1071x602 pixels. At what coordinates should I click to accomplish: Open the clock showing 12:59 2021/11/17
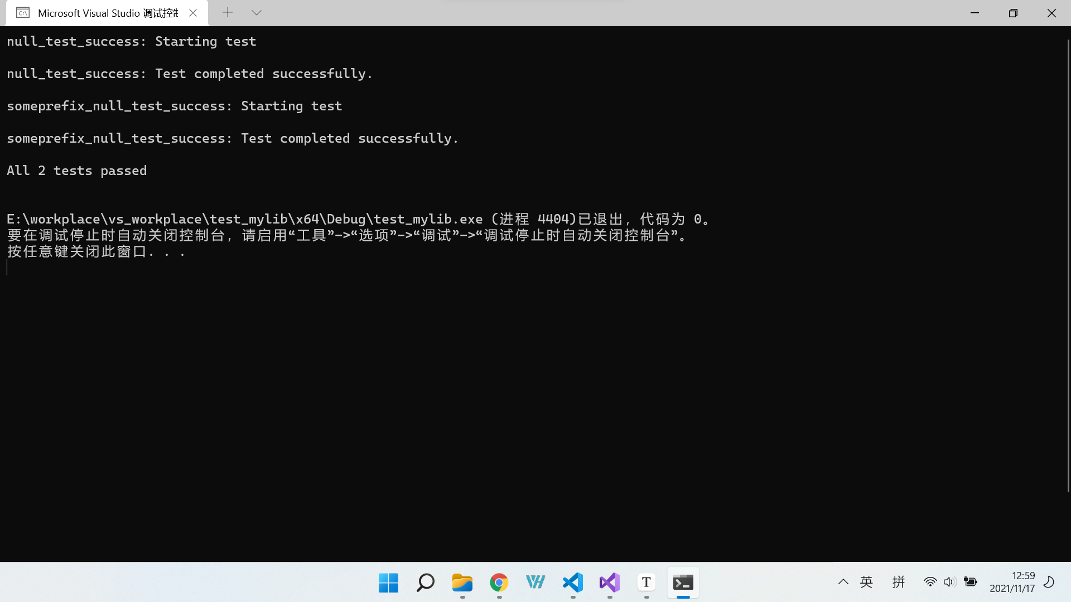pos(1012,582)
